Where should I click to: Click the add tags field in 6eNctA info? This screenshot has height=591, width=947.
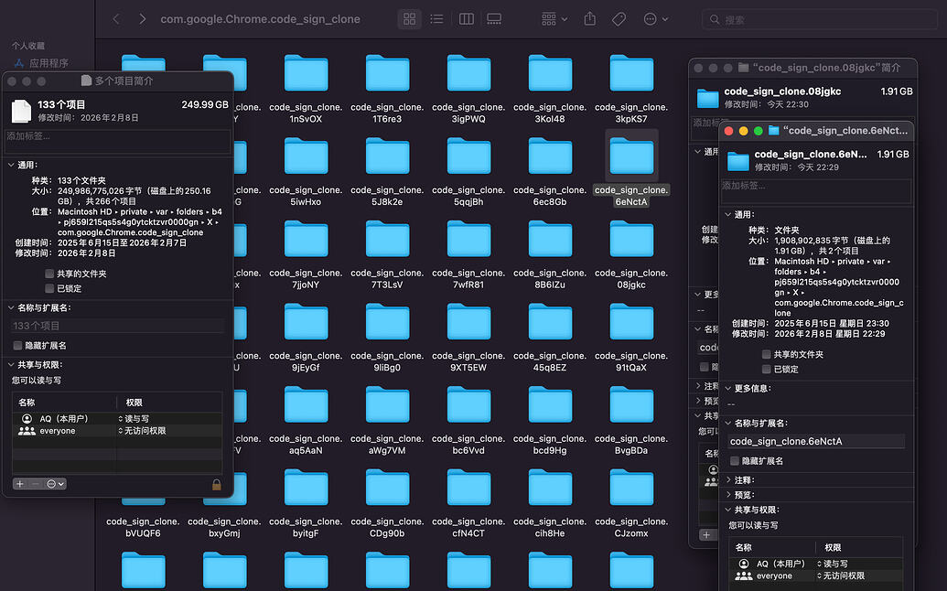pos(815,190)
